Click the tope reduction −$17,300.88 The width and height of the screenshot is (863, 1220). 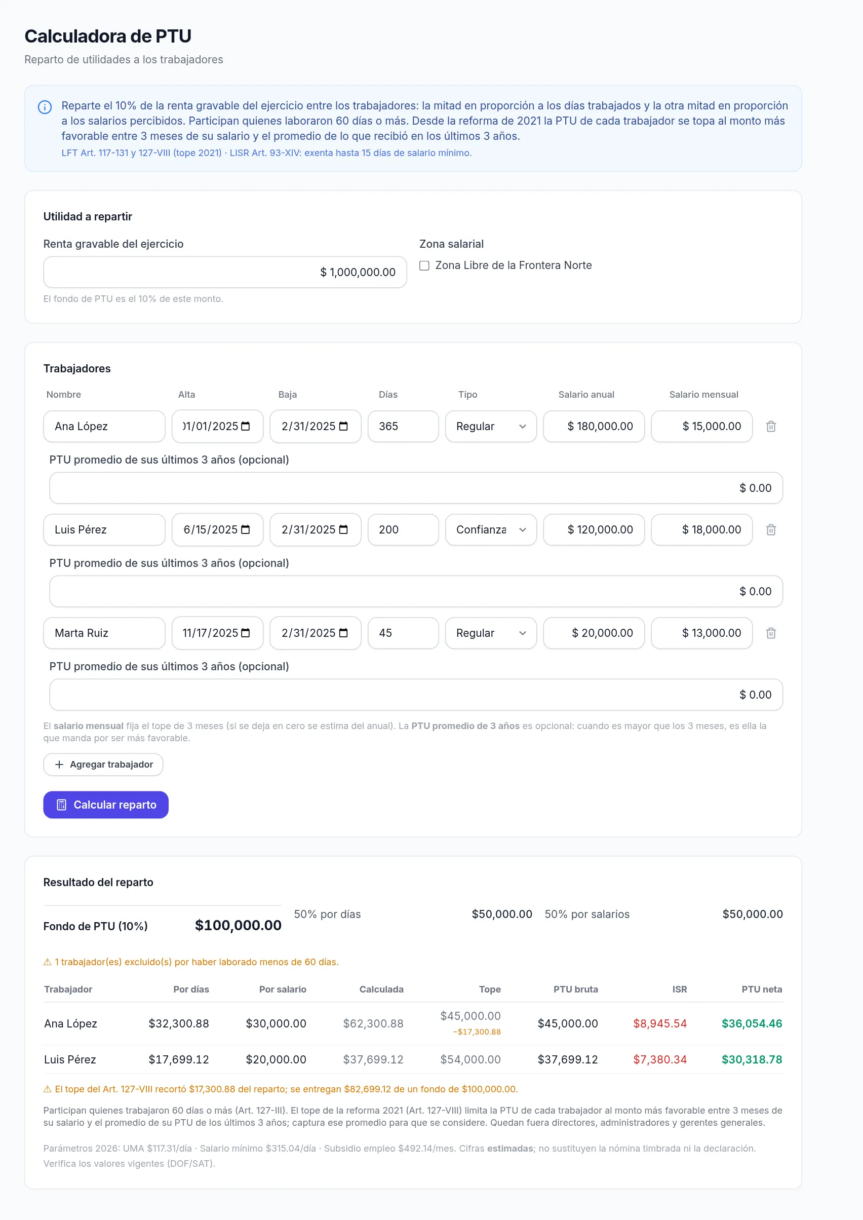(477, 1032)
